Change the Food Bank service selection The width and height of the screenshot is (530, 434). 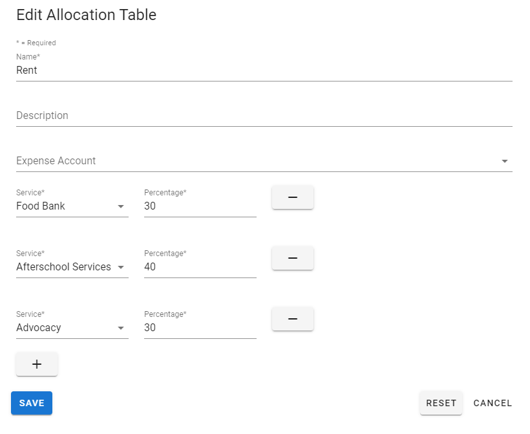65,206
